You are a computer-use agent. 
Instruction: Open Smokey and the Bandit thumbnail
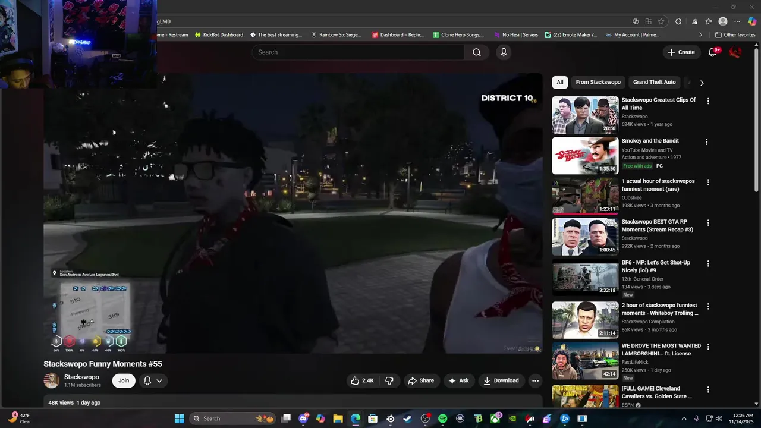pos(585,156)
